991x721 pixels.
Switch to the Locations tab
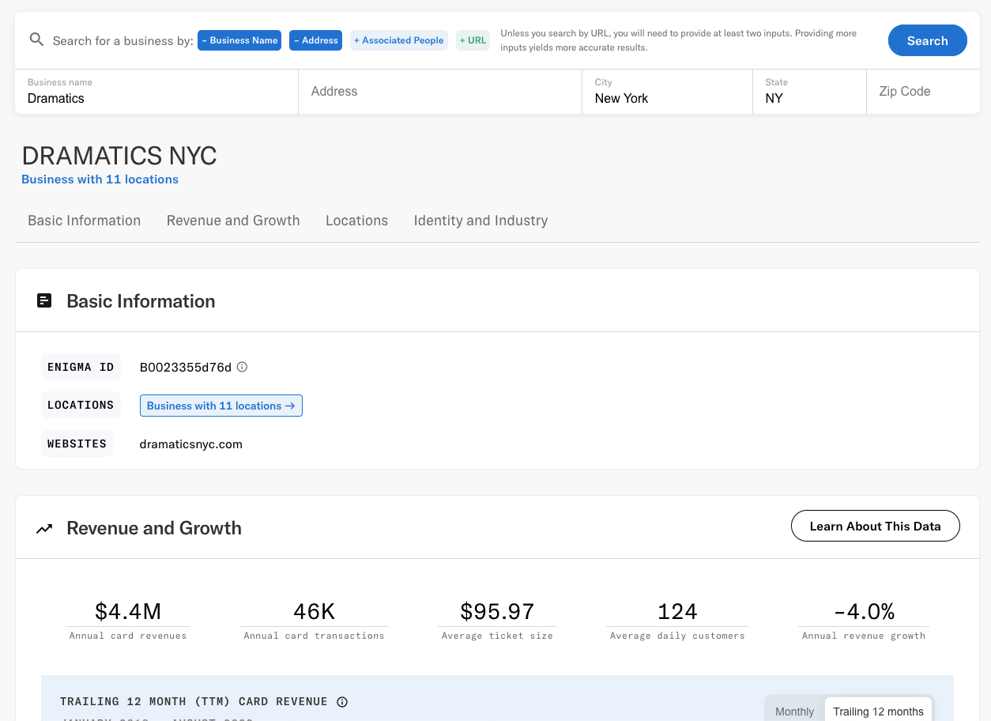356,221
